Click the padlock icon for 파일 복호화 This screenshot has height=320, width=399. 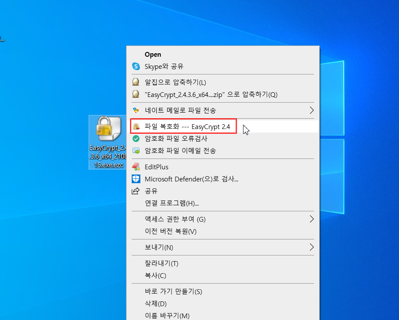[136, 126]
